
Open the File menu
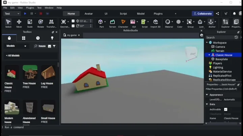(x=5, y=8)
